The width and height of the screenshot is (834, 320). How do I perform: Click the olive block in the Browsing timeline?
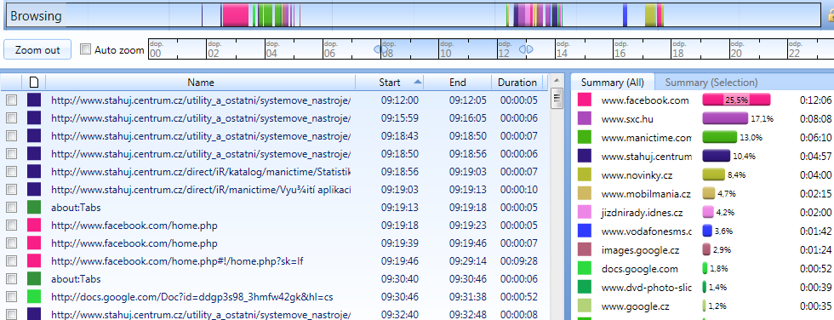click(x=650, y=14)
